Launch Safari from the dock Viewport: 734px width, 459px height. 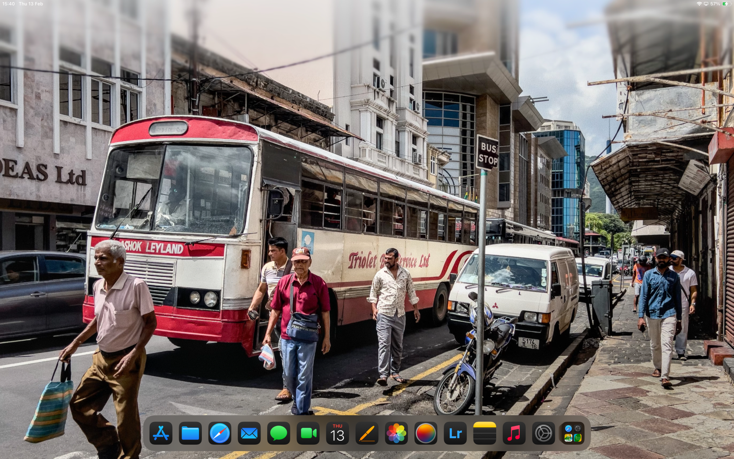coord(220,433)
